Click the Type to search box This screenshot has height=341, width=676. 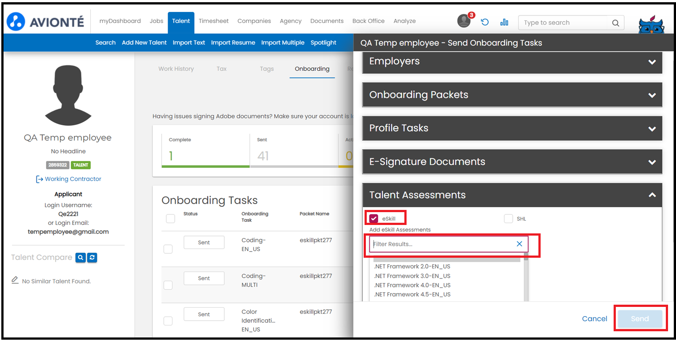571,23
